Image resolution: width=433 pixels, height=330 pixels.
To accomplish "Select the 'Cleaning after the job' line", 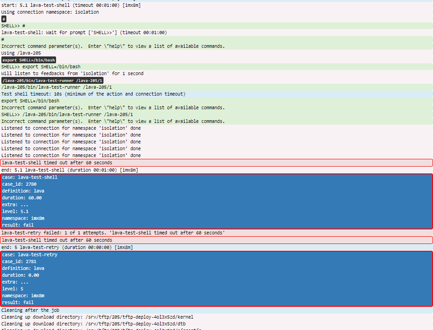I will click(x=30, y=310).
